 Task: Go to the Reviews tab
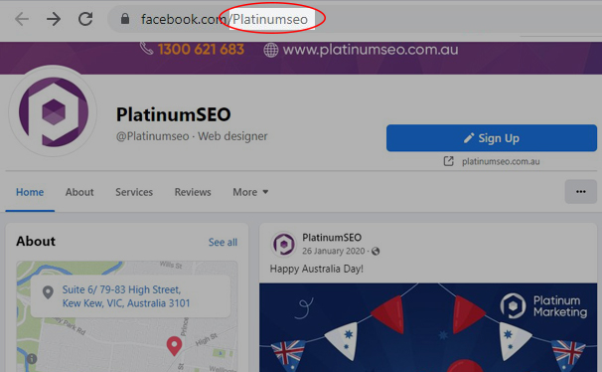(x=193, y=192)
